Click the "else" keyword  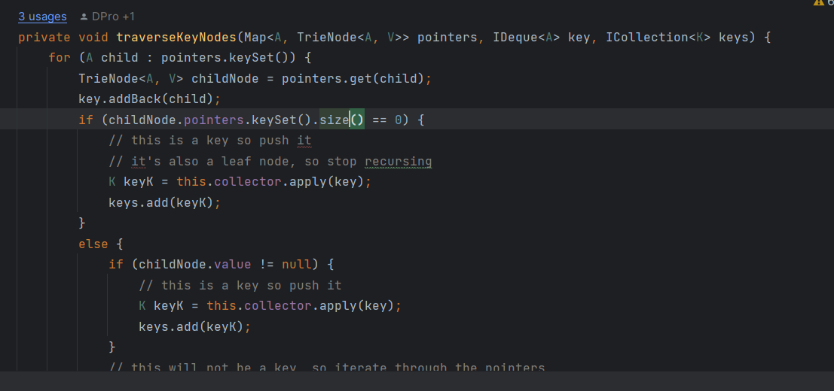[x=93, y=244]
